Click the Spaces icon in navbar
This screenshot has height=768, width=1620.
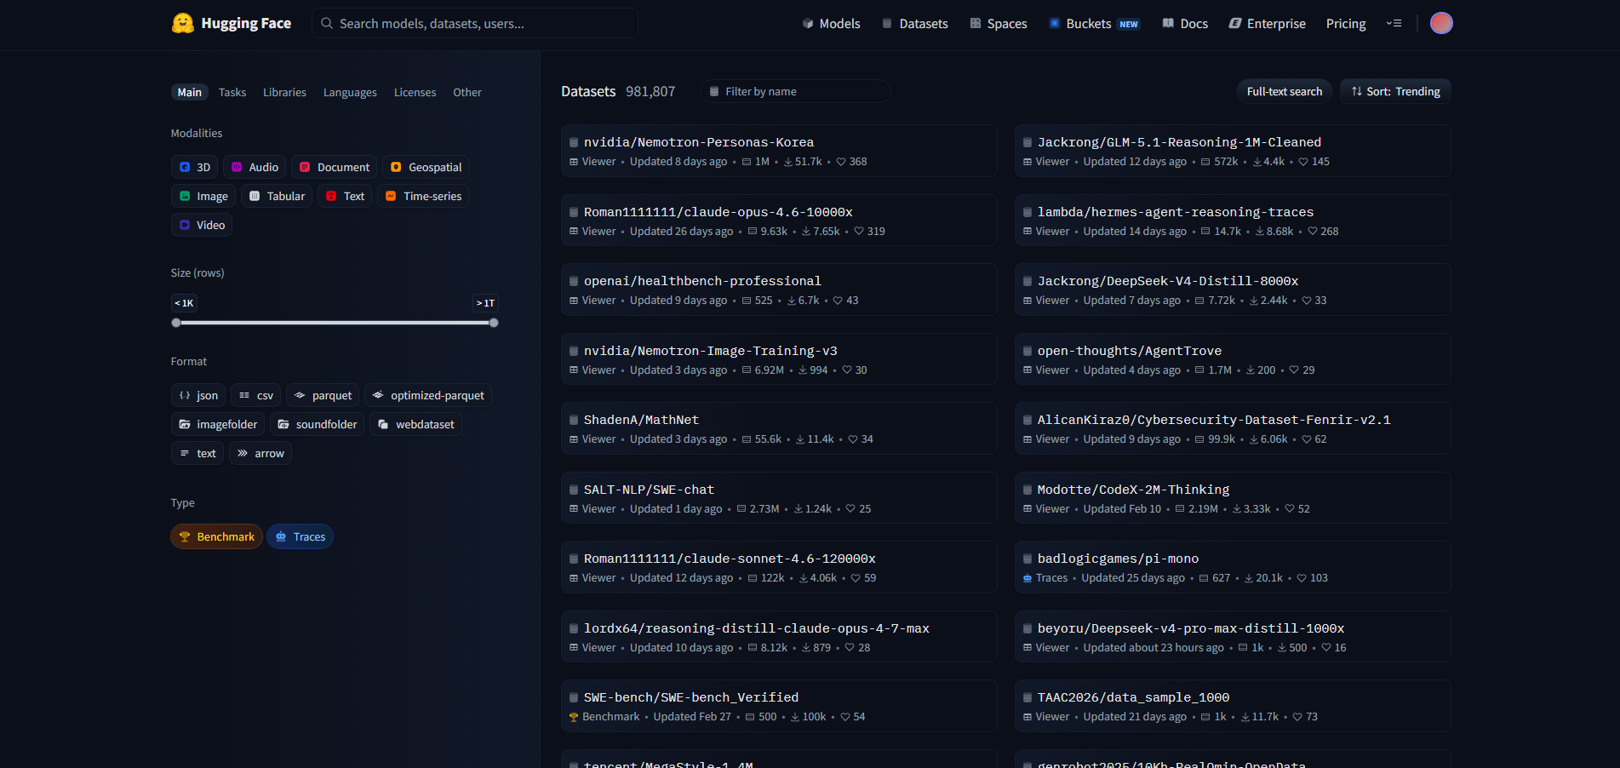click(x=976, y=24)
